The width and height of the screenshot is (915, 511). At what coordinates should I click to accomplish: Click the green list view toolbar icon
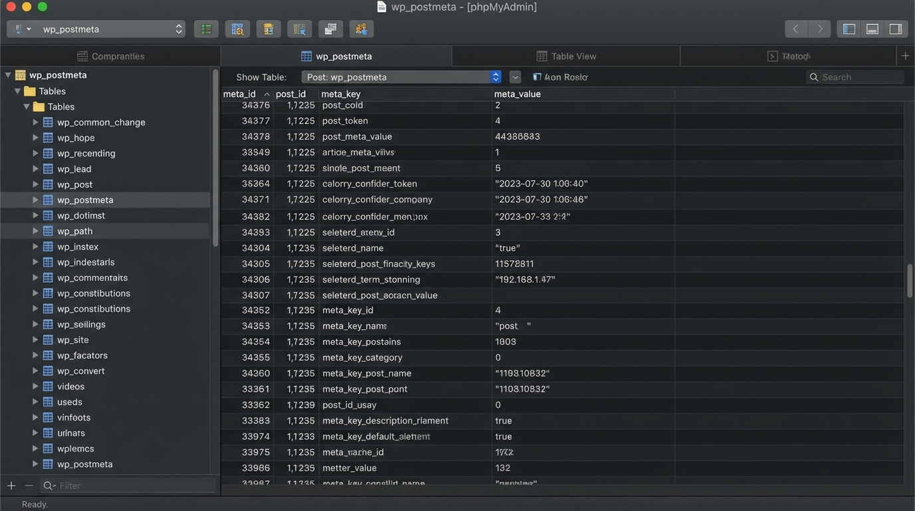click(x=206, y=29)
